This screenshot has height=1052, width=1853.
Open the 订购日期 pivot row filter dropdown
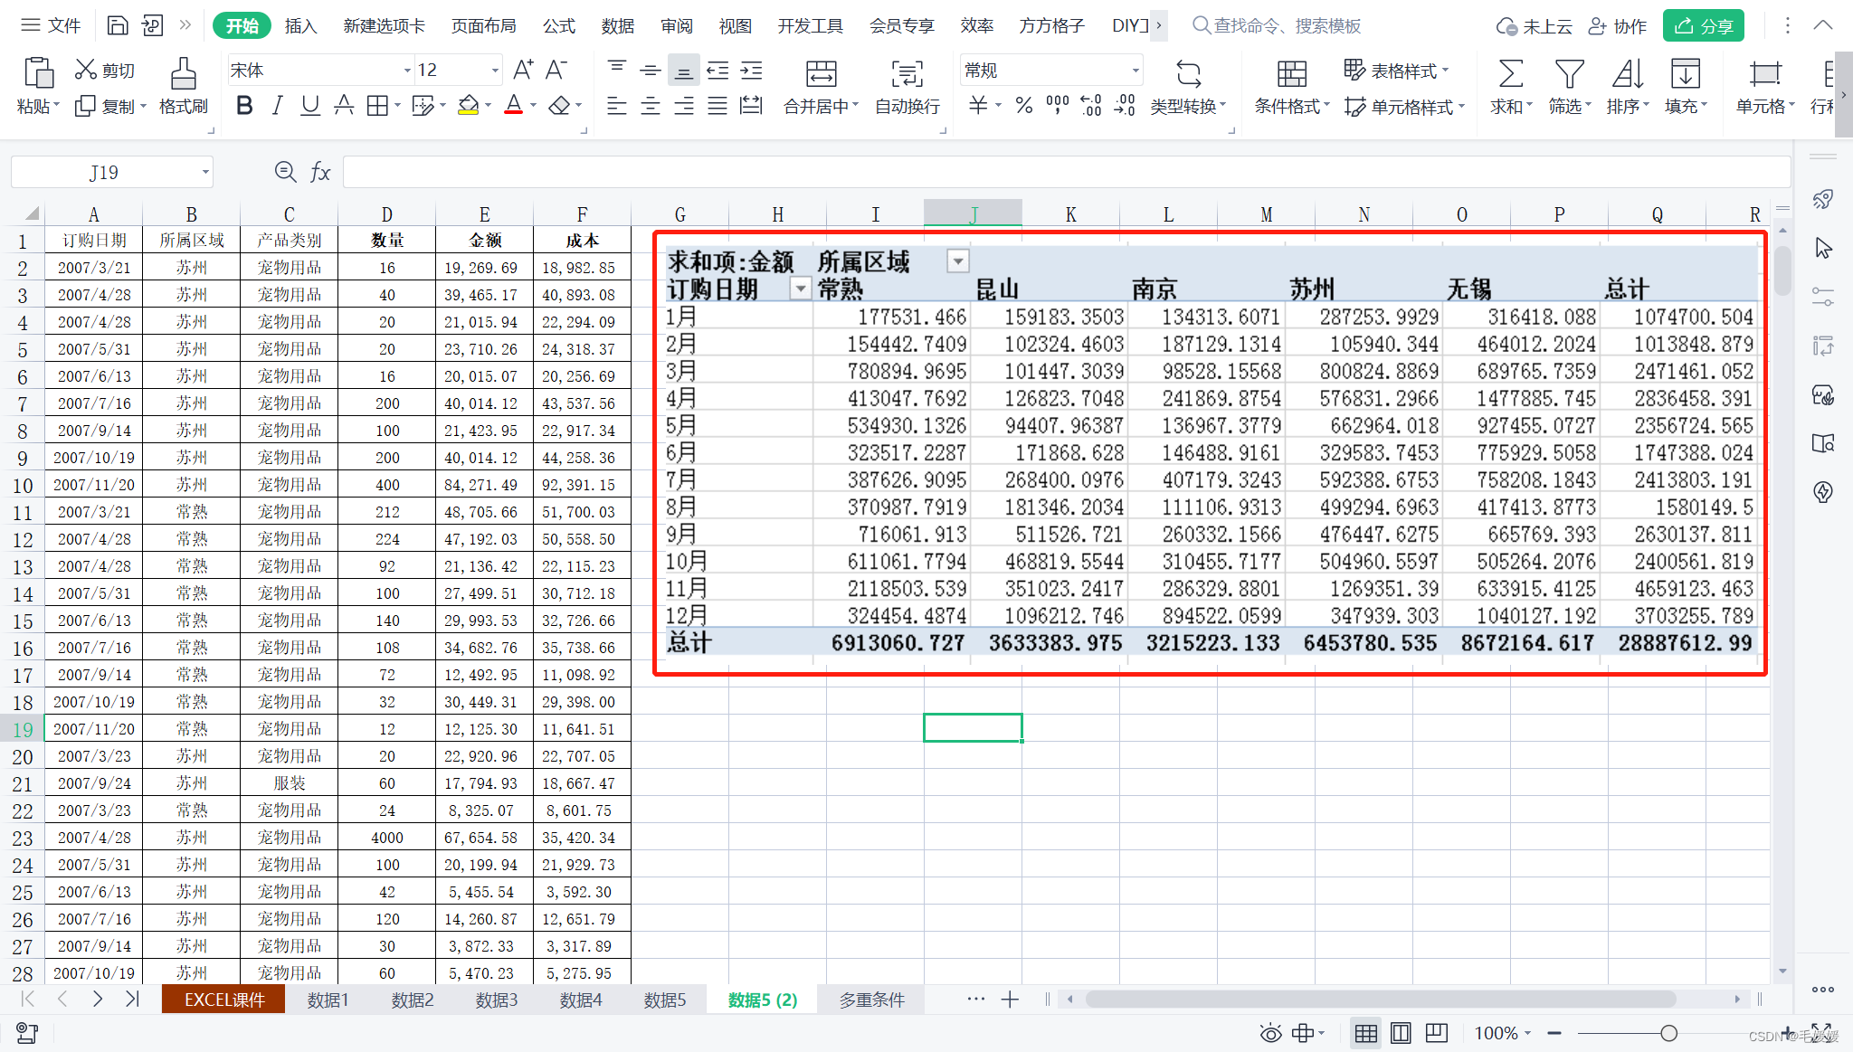[x=800, y=289]
